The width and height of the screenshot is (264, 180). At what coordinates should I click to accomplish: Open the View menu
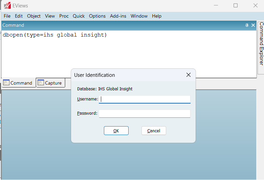(50, 16)
